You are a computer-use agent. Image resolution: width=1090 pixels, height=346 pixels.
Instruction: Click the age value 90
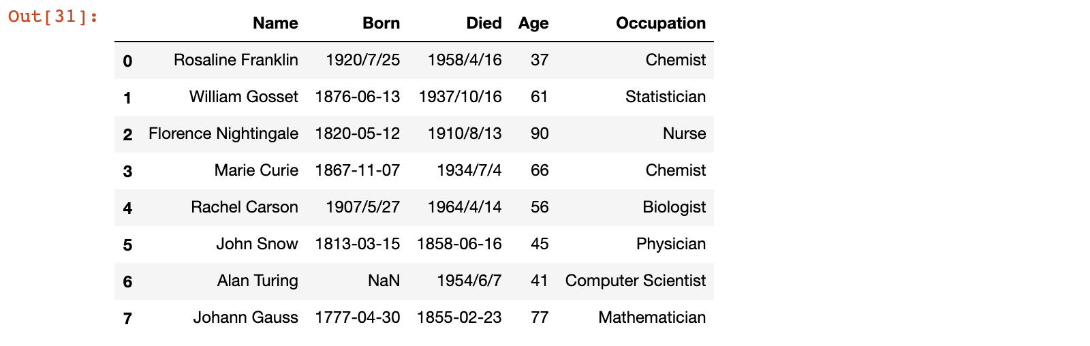pyautogui.click(x=540, y=133)
